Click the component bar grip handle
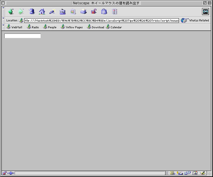The width and height of the screenshot is (213, 177). point(167,173)
